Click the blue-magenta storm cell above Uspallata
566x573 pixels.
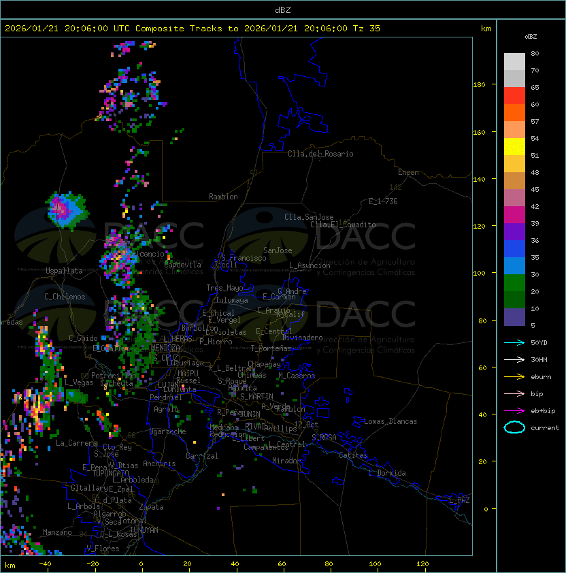(67, 210)
